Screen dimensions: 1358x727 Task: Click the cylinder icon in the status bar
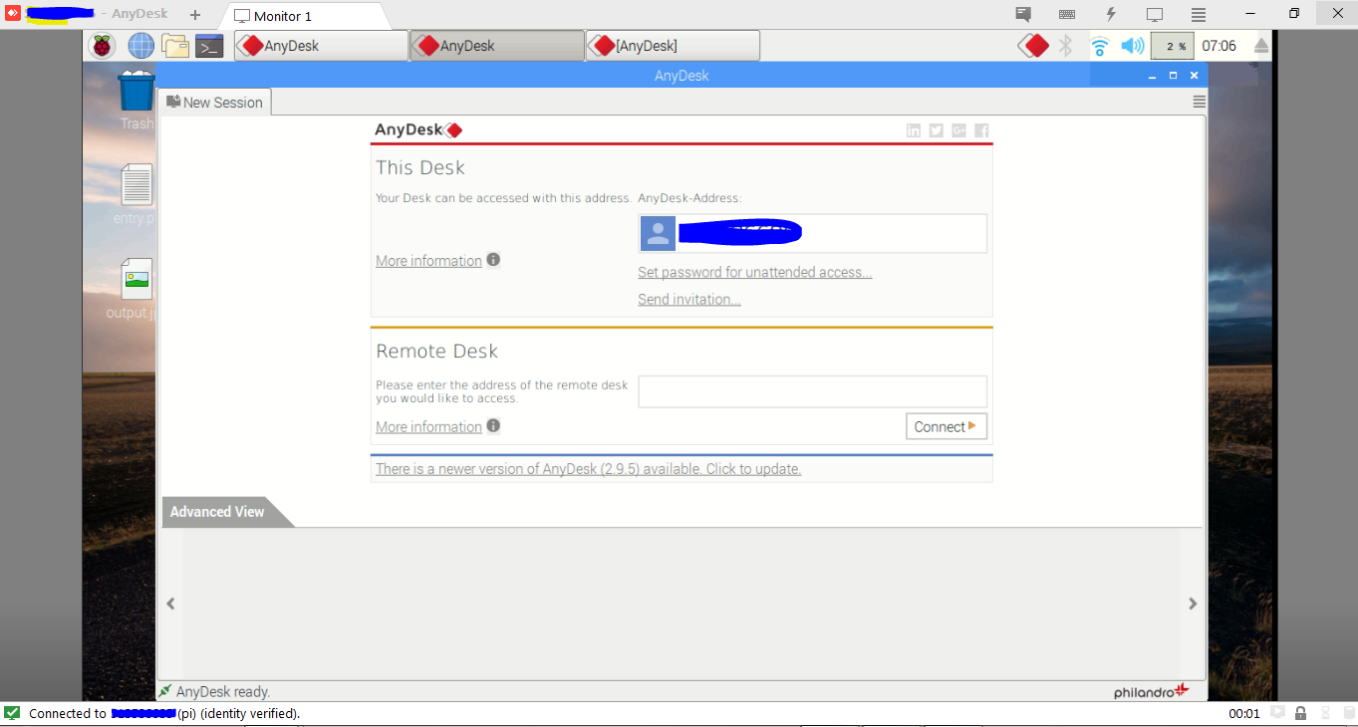pos(1347,713)
